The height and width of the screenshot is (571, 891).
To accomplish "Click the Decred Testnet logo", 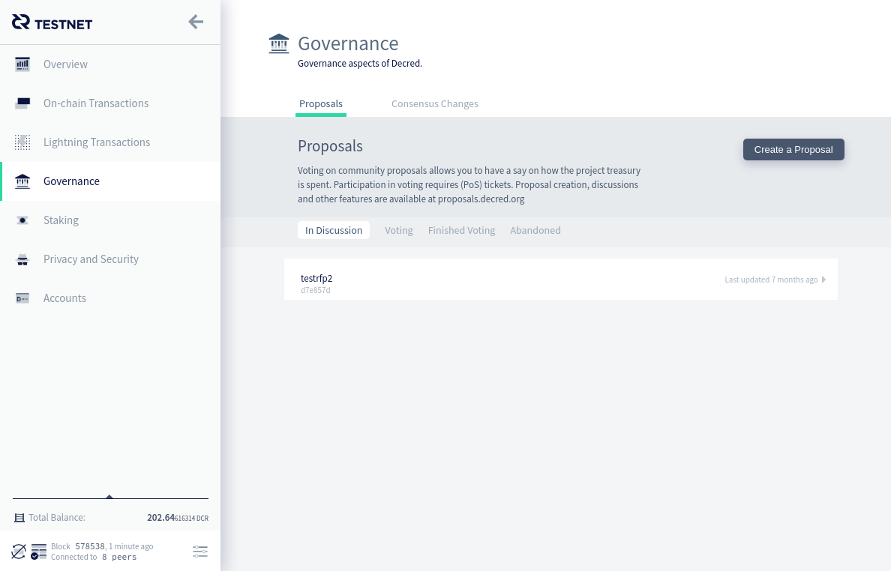I will pyautogui.click(x=52, y=22).
